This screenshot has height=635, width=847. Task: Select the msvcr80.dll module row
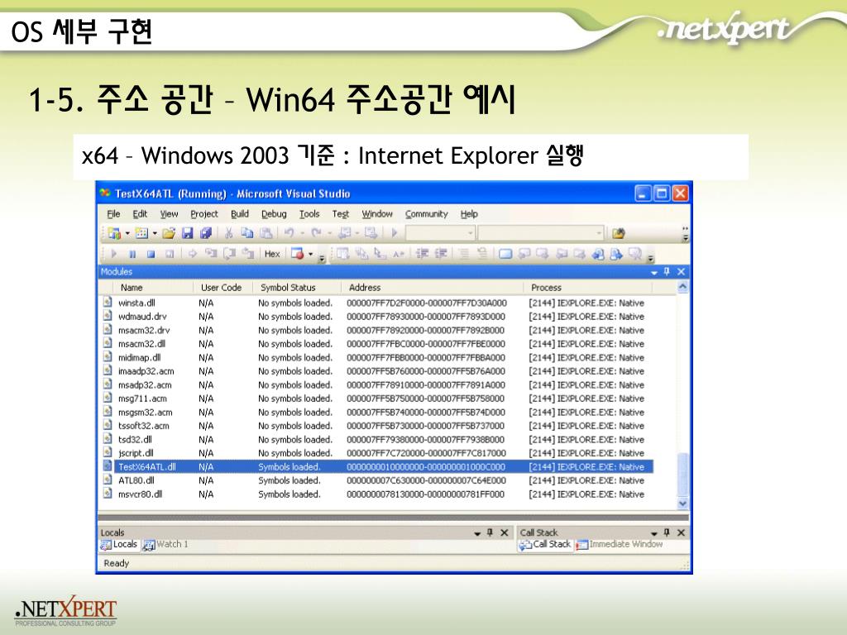[377, 494]
